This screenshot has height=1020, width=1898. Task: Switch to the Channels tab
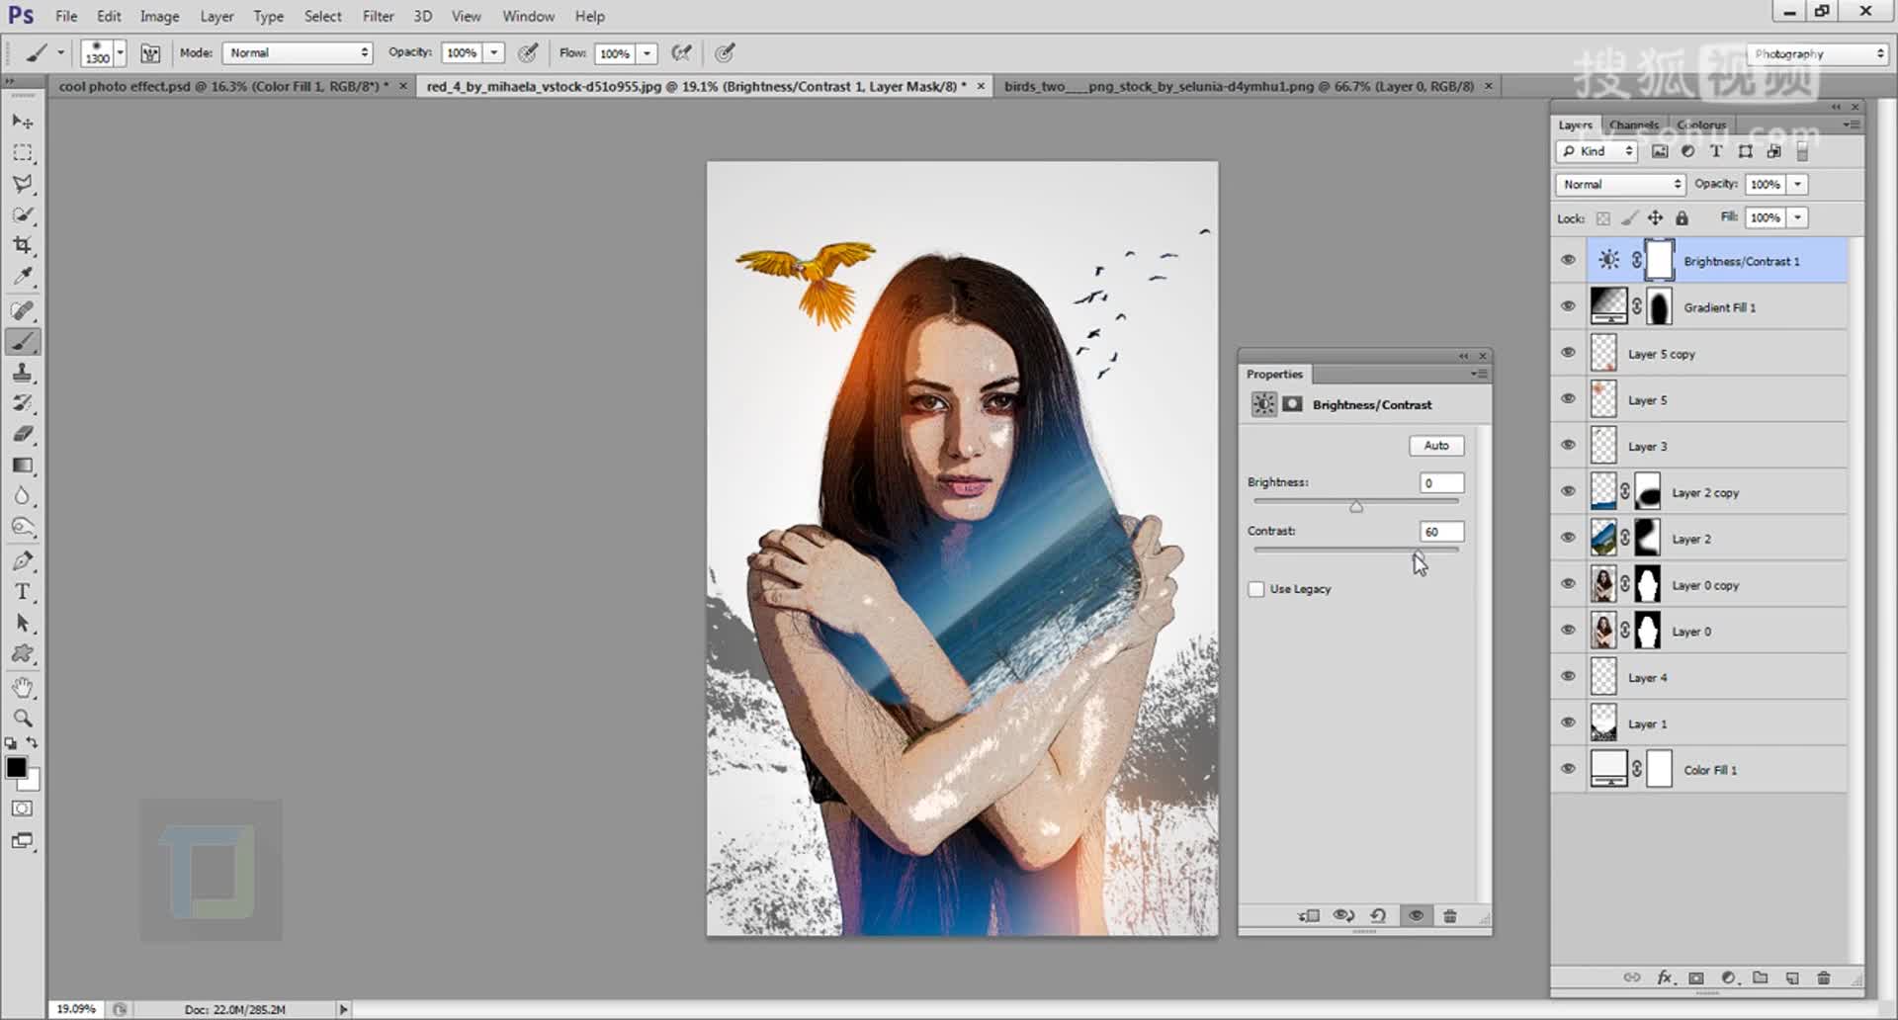tap(1633, 126)
